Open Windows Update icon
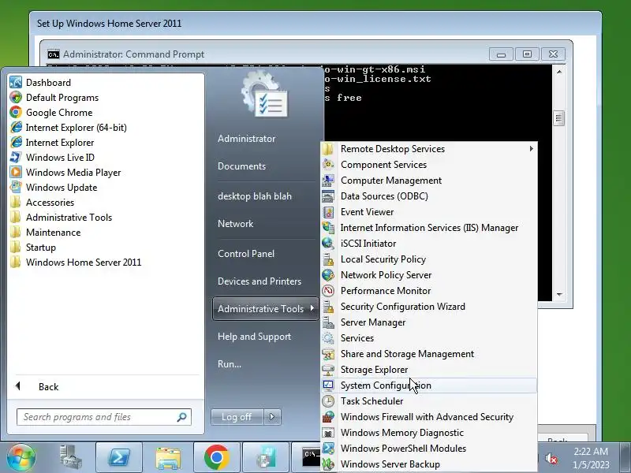 point(16,187)
